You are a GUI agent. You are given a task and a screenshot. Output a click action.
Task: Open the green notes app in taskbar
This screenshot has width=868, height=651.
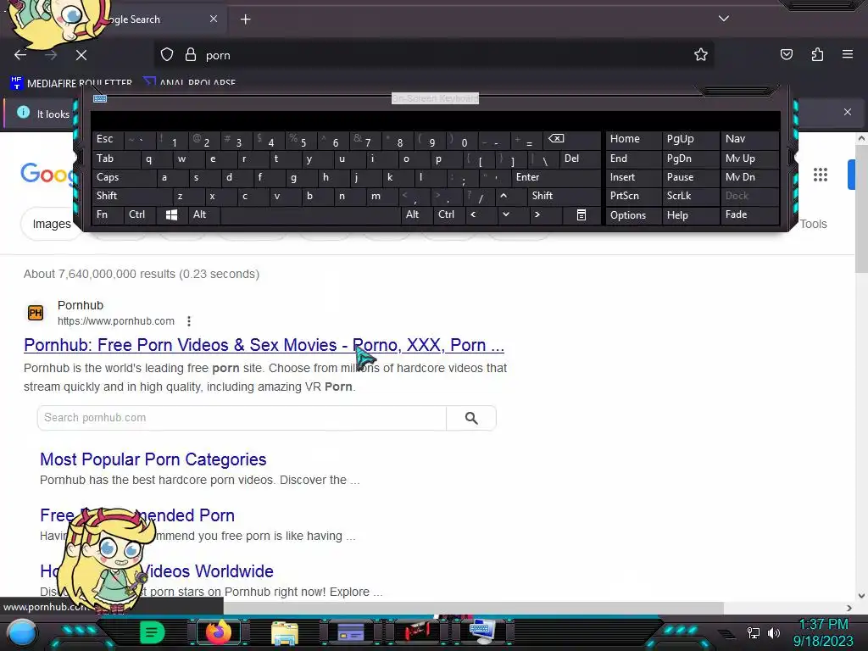point(153,632)
